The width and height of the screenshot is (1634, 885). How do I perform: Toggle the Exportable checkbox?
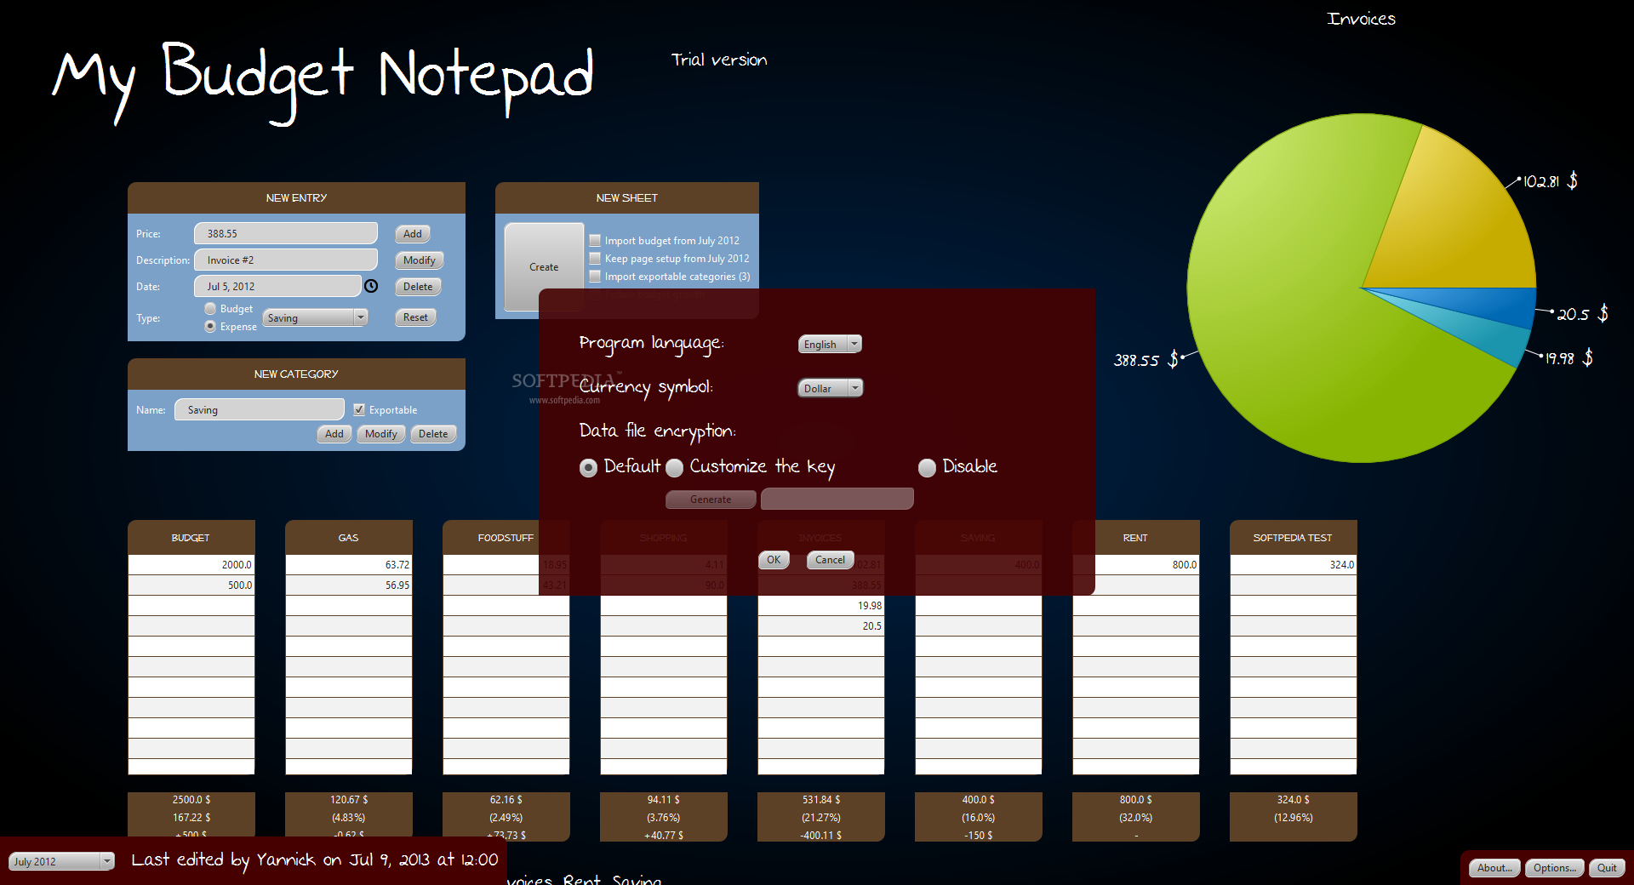coord(359,409)
